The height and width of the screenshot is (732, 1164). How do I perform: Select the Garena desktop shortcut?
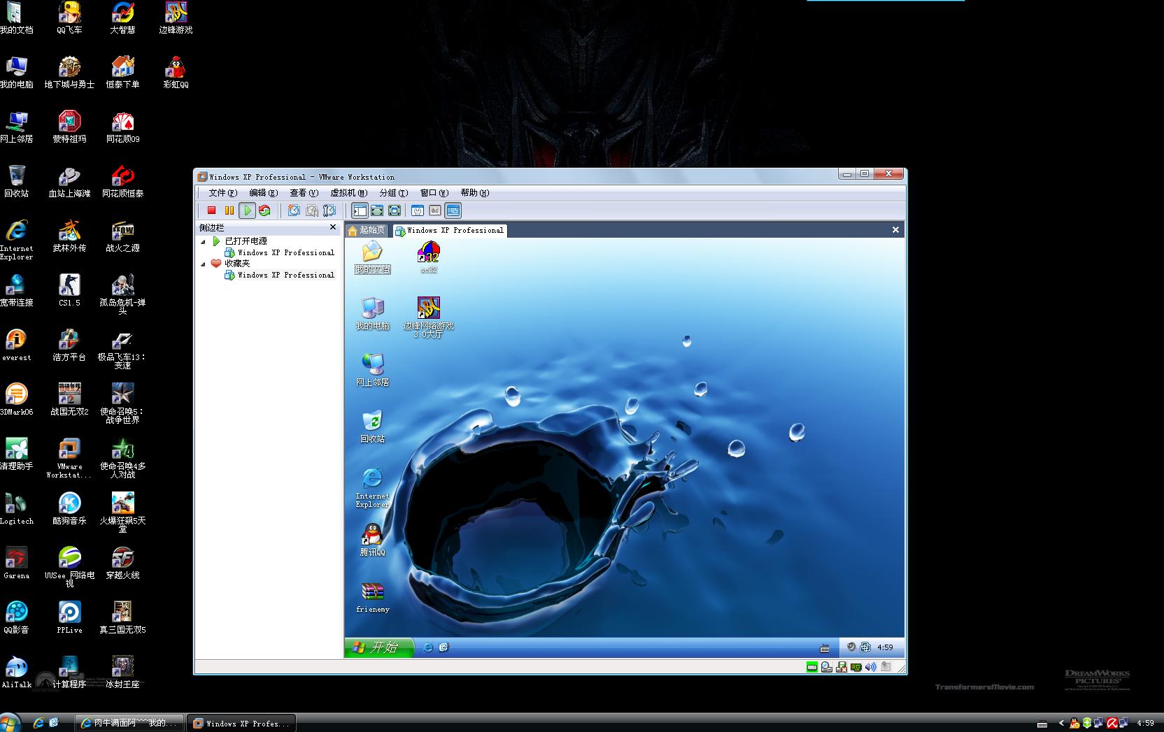coord(17,564)
